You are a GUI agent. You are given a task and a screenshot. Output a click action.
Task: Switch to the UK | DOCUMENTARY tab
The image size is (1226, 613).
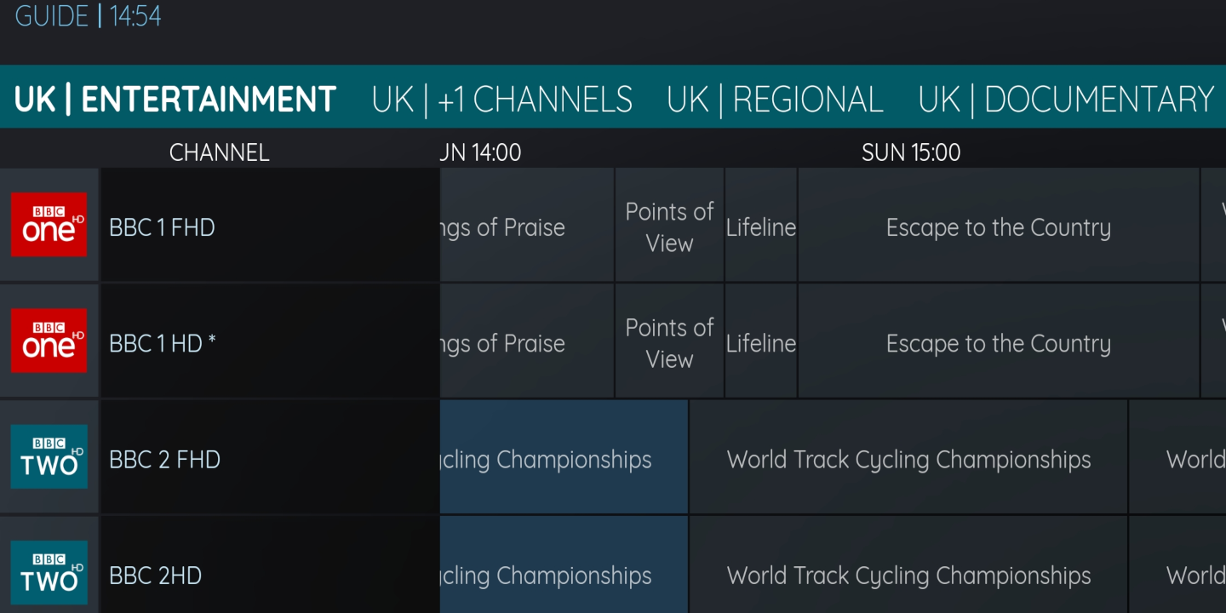pyautogui.click(x=1066, y=100)
